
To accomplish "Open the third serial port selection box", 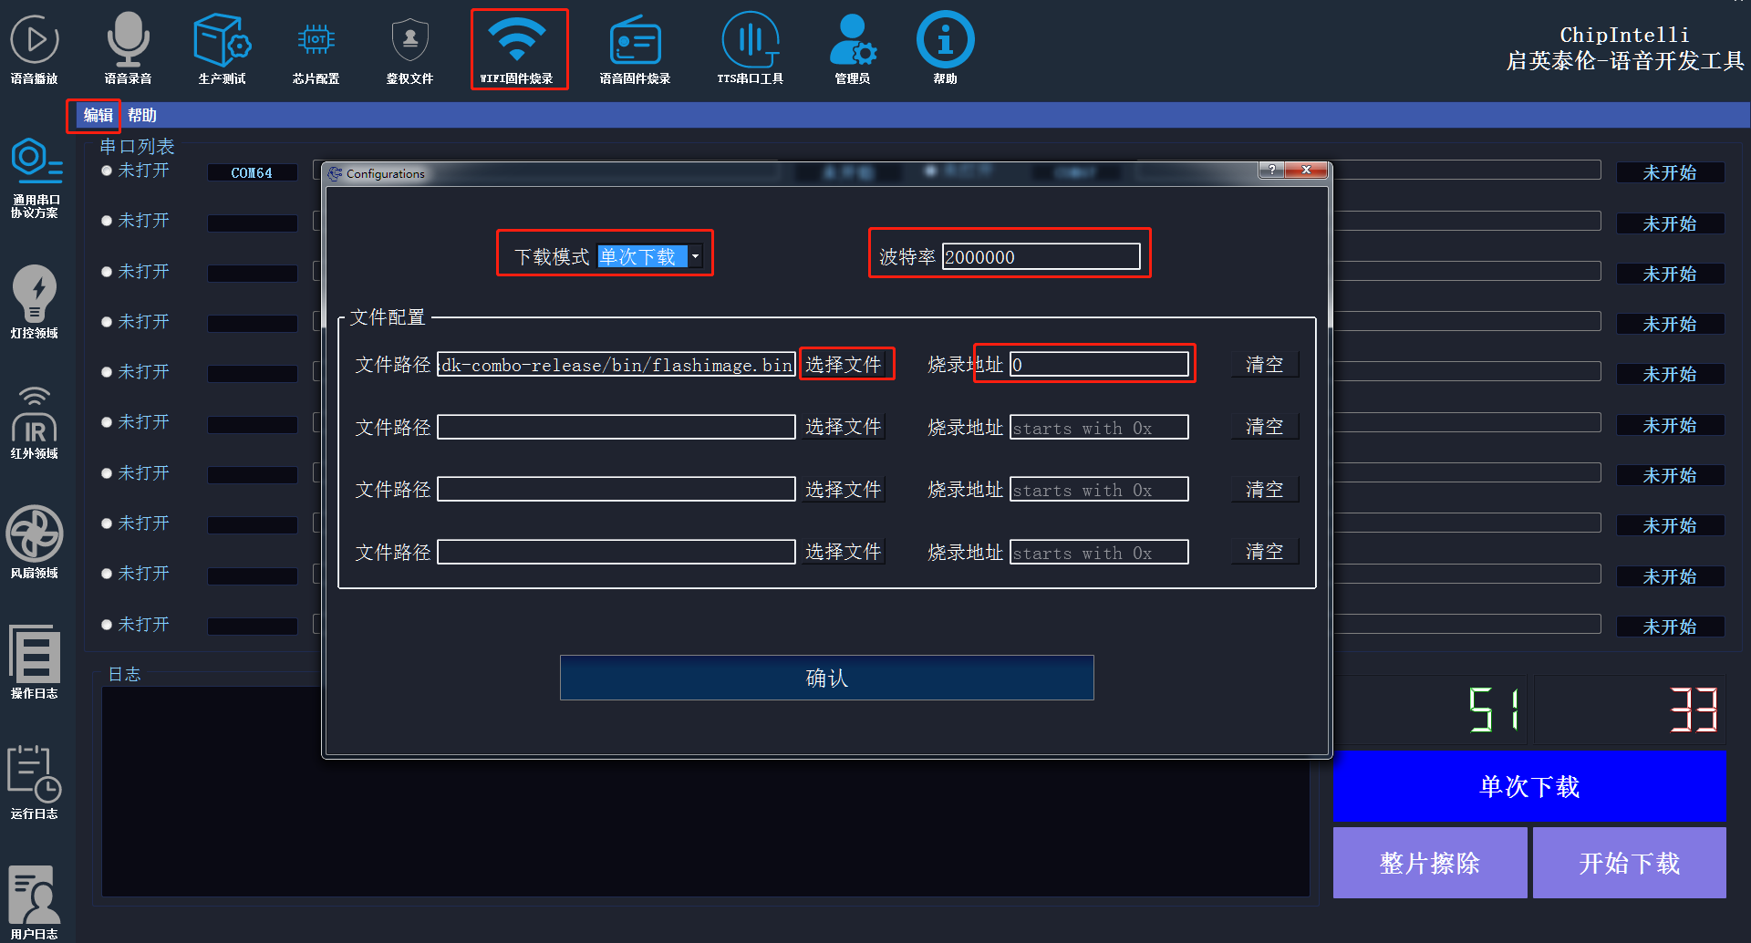I will coord(253,274).
